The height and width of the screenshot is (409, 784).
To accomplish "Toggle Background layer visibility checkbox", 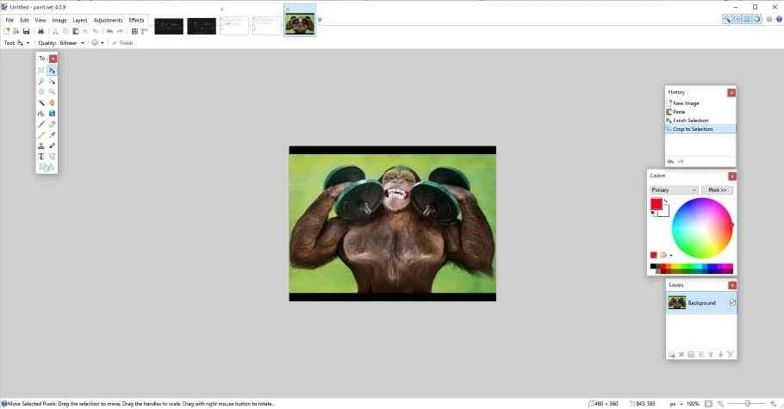I will click(x=732, y=302).
